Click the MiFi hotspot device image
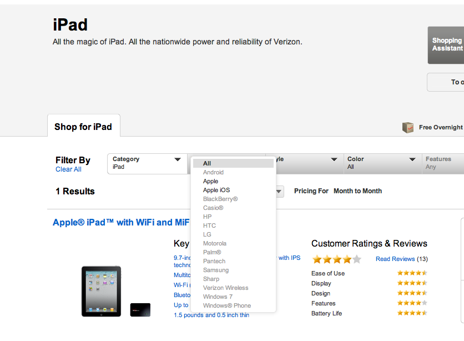Screen dimensions: 464x341 pyautogui.click(x=140, y=310)
